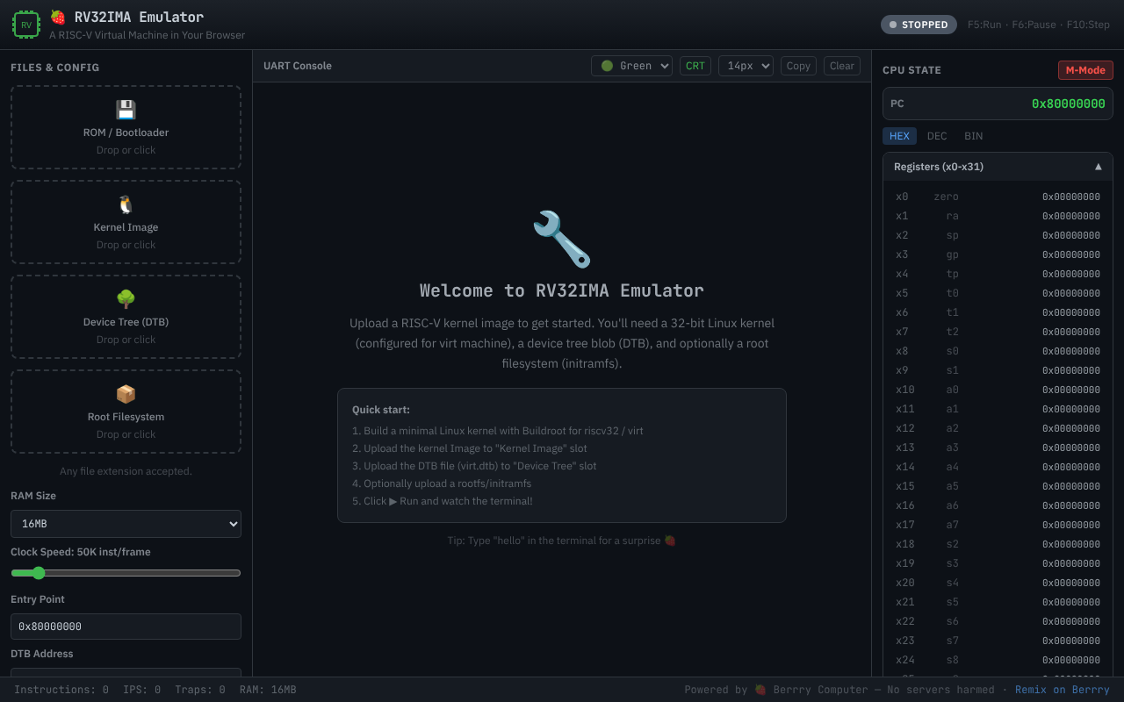Copy the UART console output
The height and width of the screenshot is (702, 1124).
[x=798, y=66]
